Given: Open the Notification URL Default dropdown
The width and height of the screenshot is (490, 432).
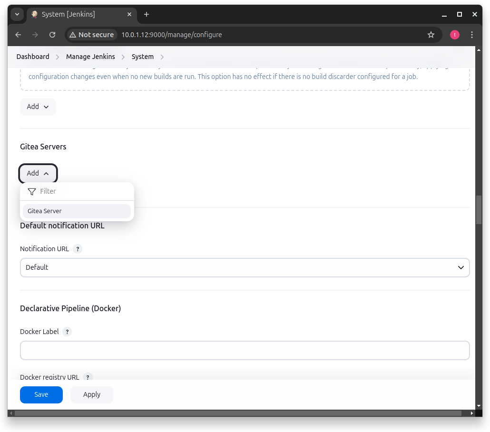Looking at the screenshot, I should pos(245,267).
